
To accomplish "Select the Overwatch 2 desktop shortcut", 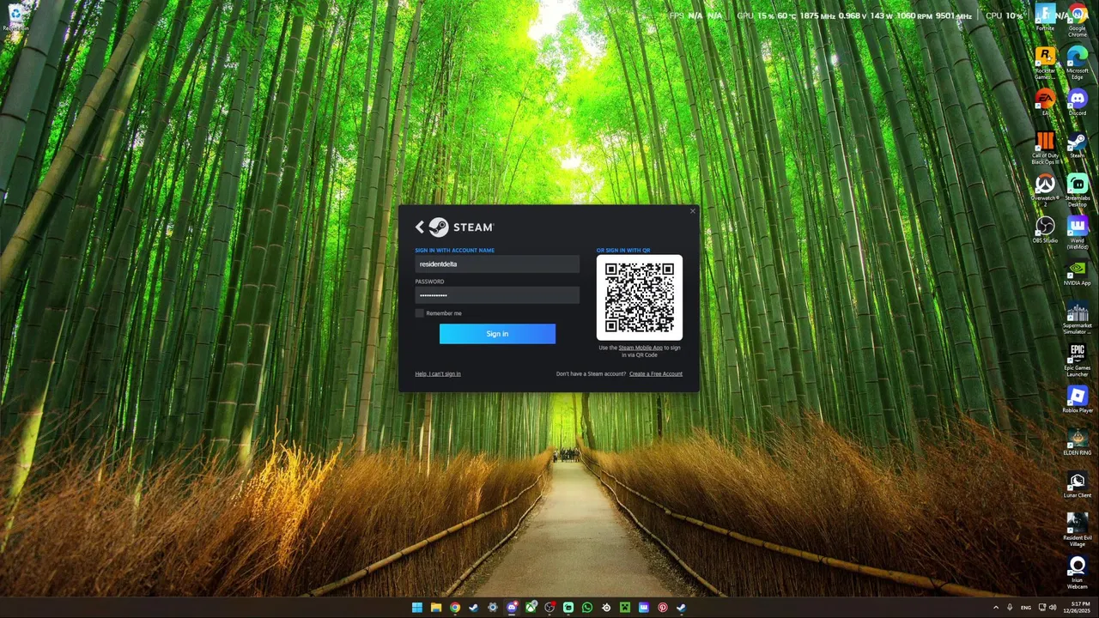I will tap(1045, 191).
